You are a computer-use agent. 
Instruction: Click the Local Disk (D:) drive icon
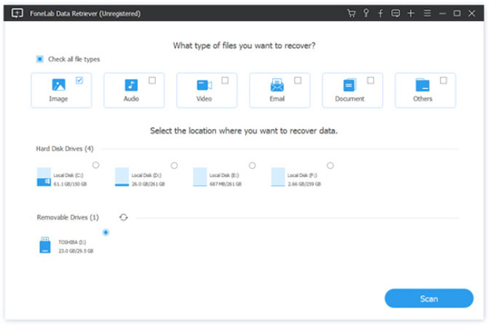122,177
